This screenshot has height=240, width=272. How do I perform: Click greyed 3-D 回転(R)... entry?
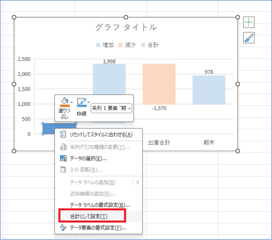coord(98,170)
